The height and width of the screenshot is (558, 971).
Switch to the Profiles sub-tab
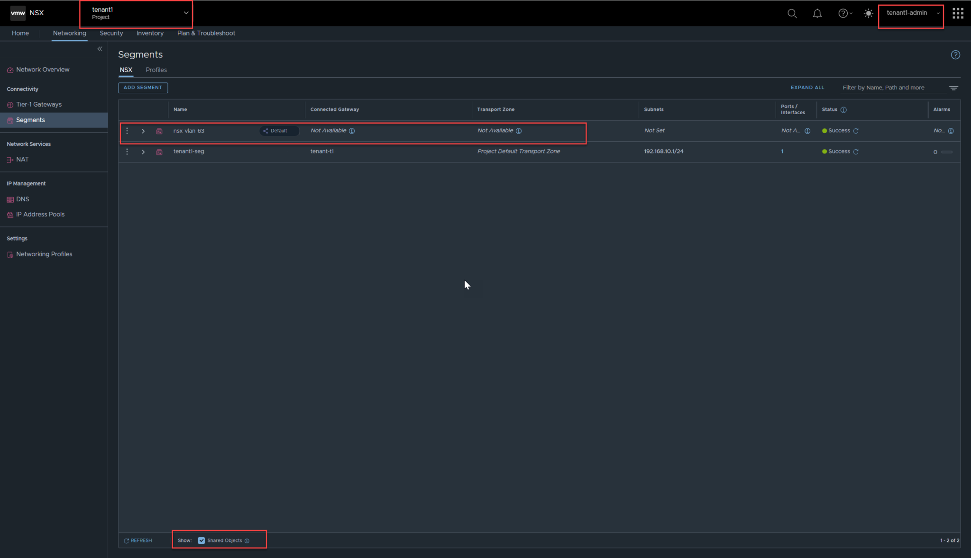click(156, 70)
